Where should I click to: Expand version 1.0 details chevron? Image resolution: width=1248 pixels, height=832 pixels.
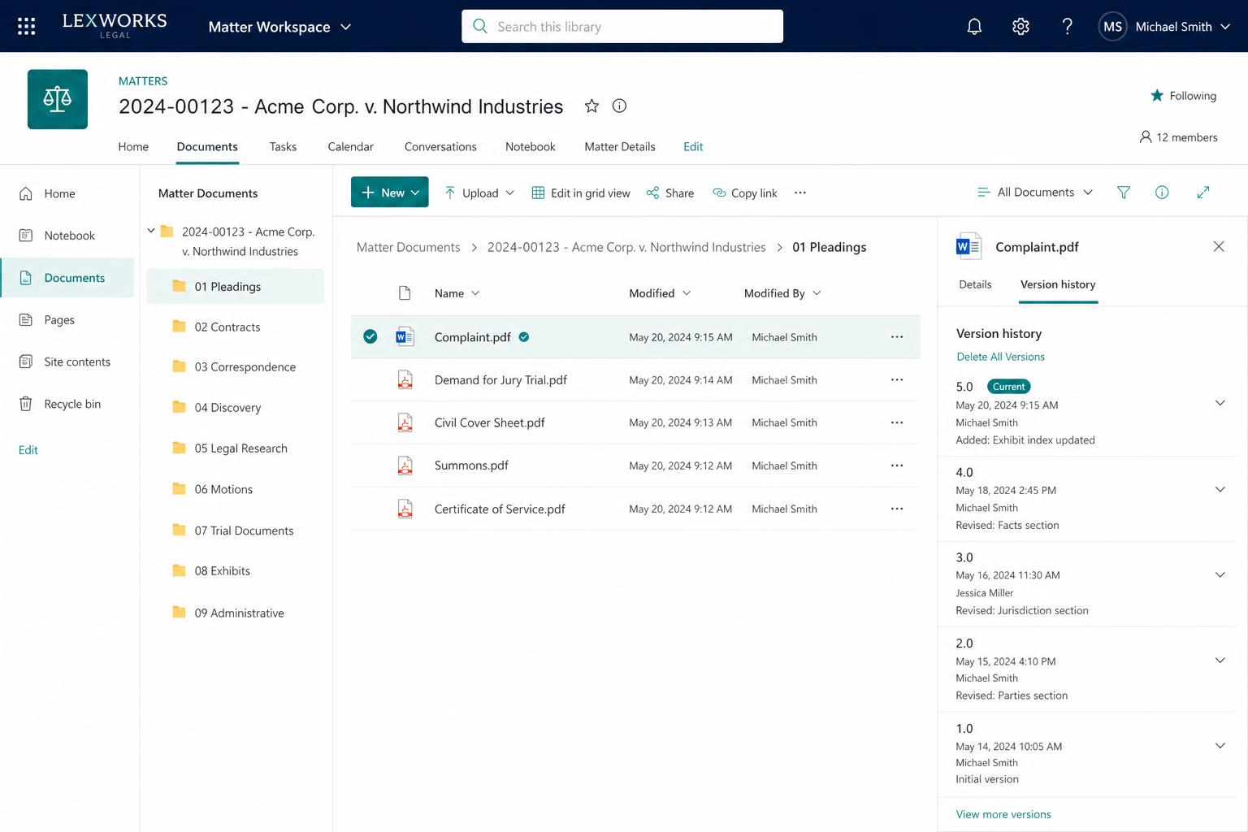coord(1220,745)
